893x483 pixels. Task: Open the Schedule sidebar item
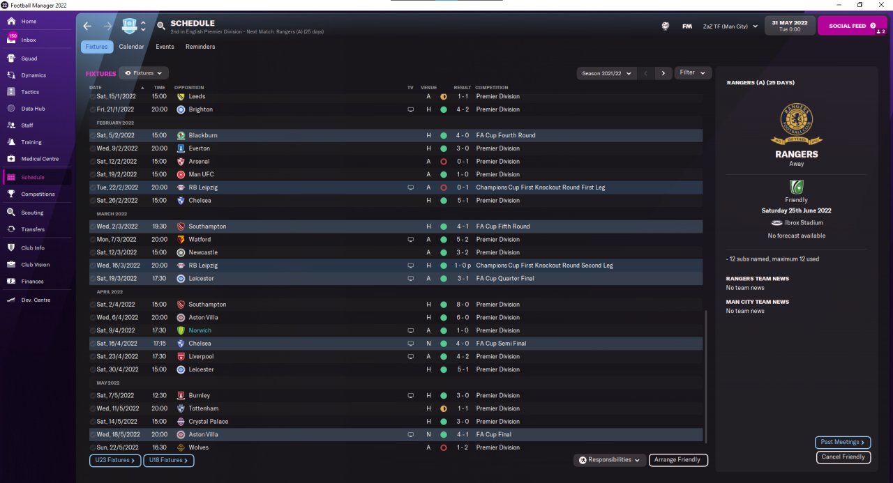[x=36, y=178]
